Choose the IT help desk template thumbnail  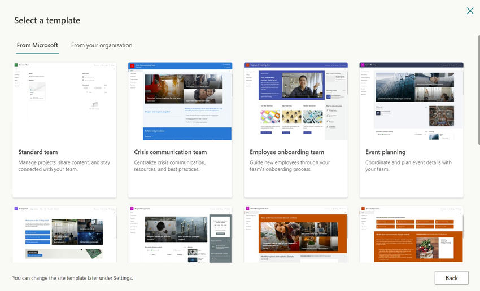(64, 234)
